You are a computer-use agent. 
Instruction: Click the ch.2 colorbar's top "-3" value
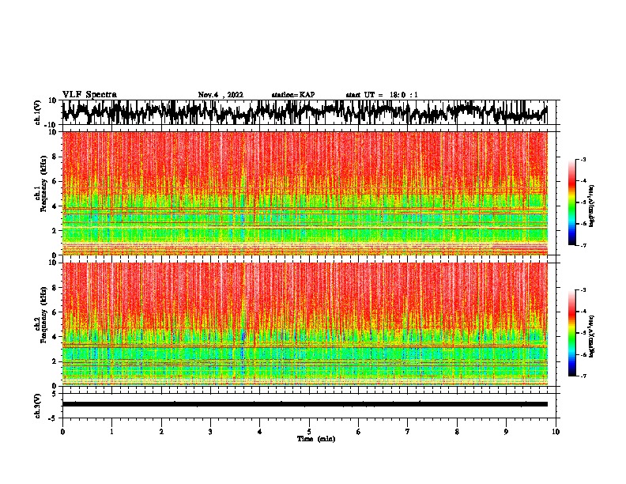pos(583,290)
